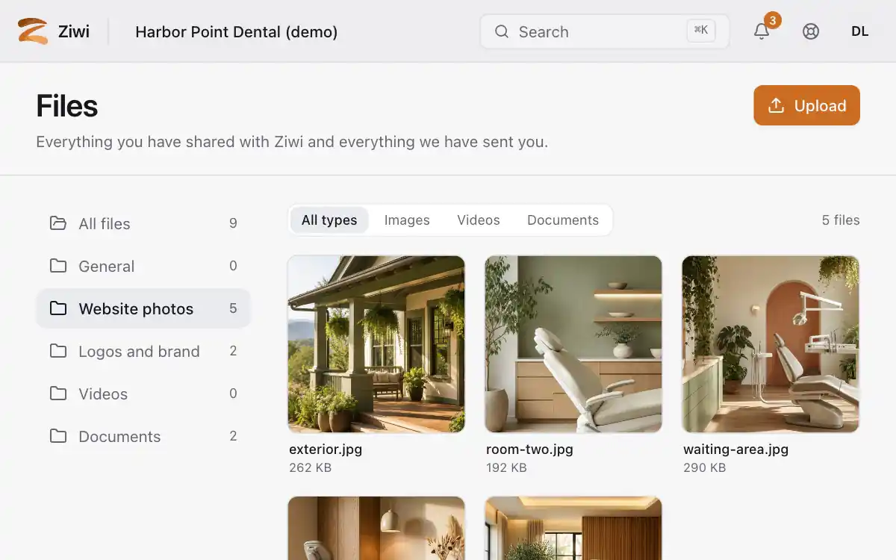Open the help lifebuoy icon
This screenshot has height=560, width=896.
[x=811, y=31]
